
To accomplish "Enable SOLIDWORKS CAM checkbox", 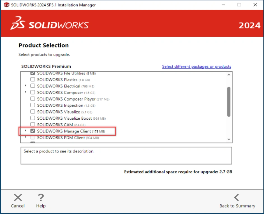I will click(x=33, y=124).
